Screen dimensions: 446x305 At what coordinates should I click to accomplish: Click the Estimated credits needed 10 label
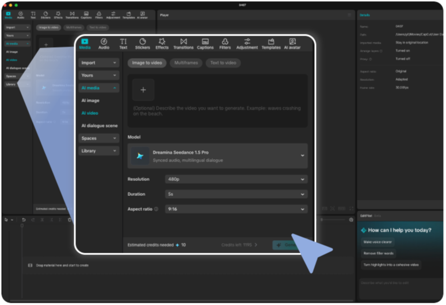157,245
